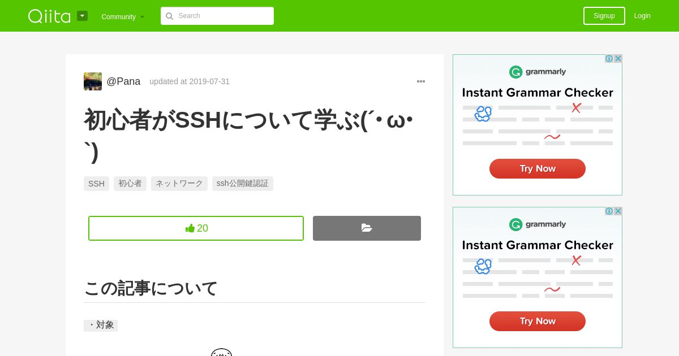Close the bottom Grammarly ad with X
679x356 pixels.
(618, 211)
